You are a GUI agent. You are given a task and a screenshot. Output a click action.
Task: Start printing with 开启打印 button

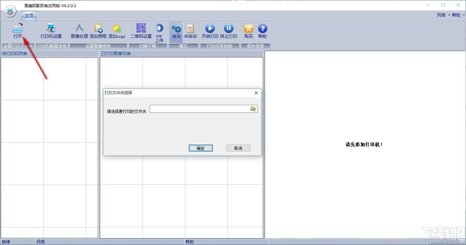pyautogui.click(x=210, y=29)
